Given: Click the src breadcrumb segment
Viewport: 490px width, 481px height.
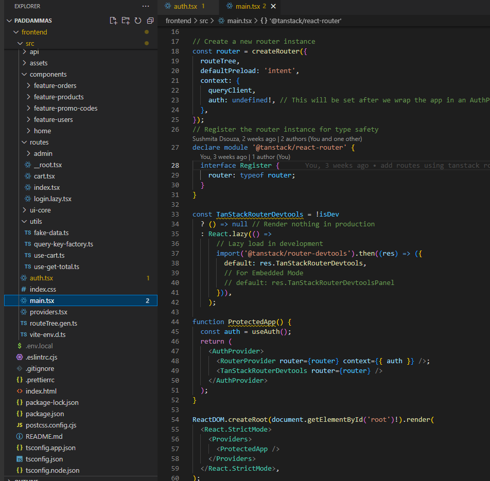Looking at the screenshot, I should (204, 21).
